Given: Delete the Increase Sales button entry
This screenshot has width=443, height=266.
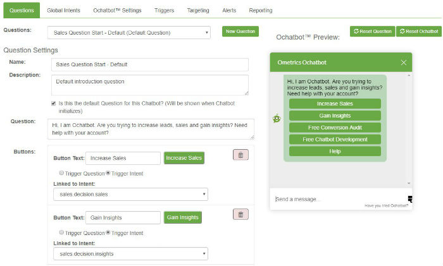Looking at the screenshot, I should coord(240,155).
